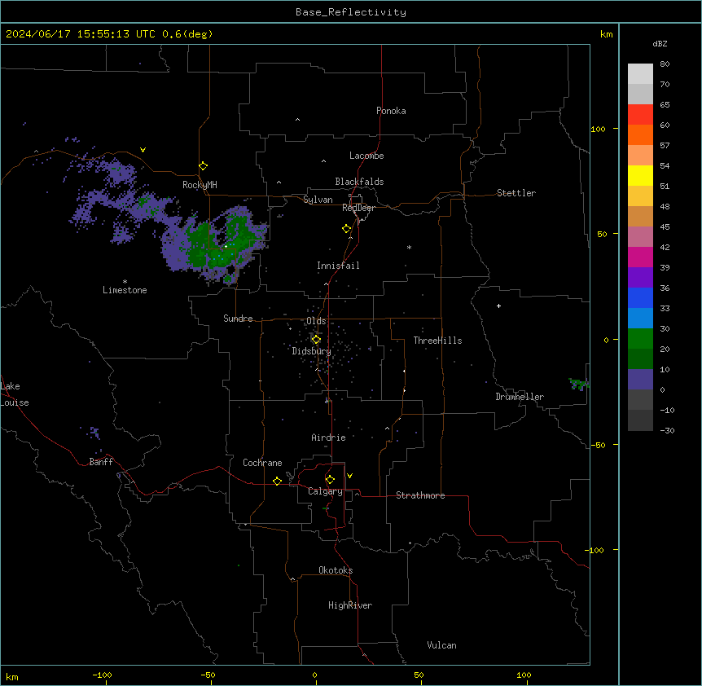Click the yellow diamond marker beside RockyMH
Image resolution: width=702 pixels, height=686 pixels.
203,166
